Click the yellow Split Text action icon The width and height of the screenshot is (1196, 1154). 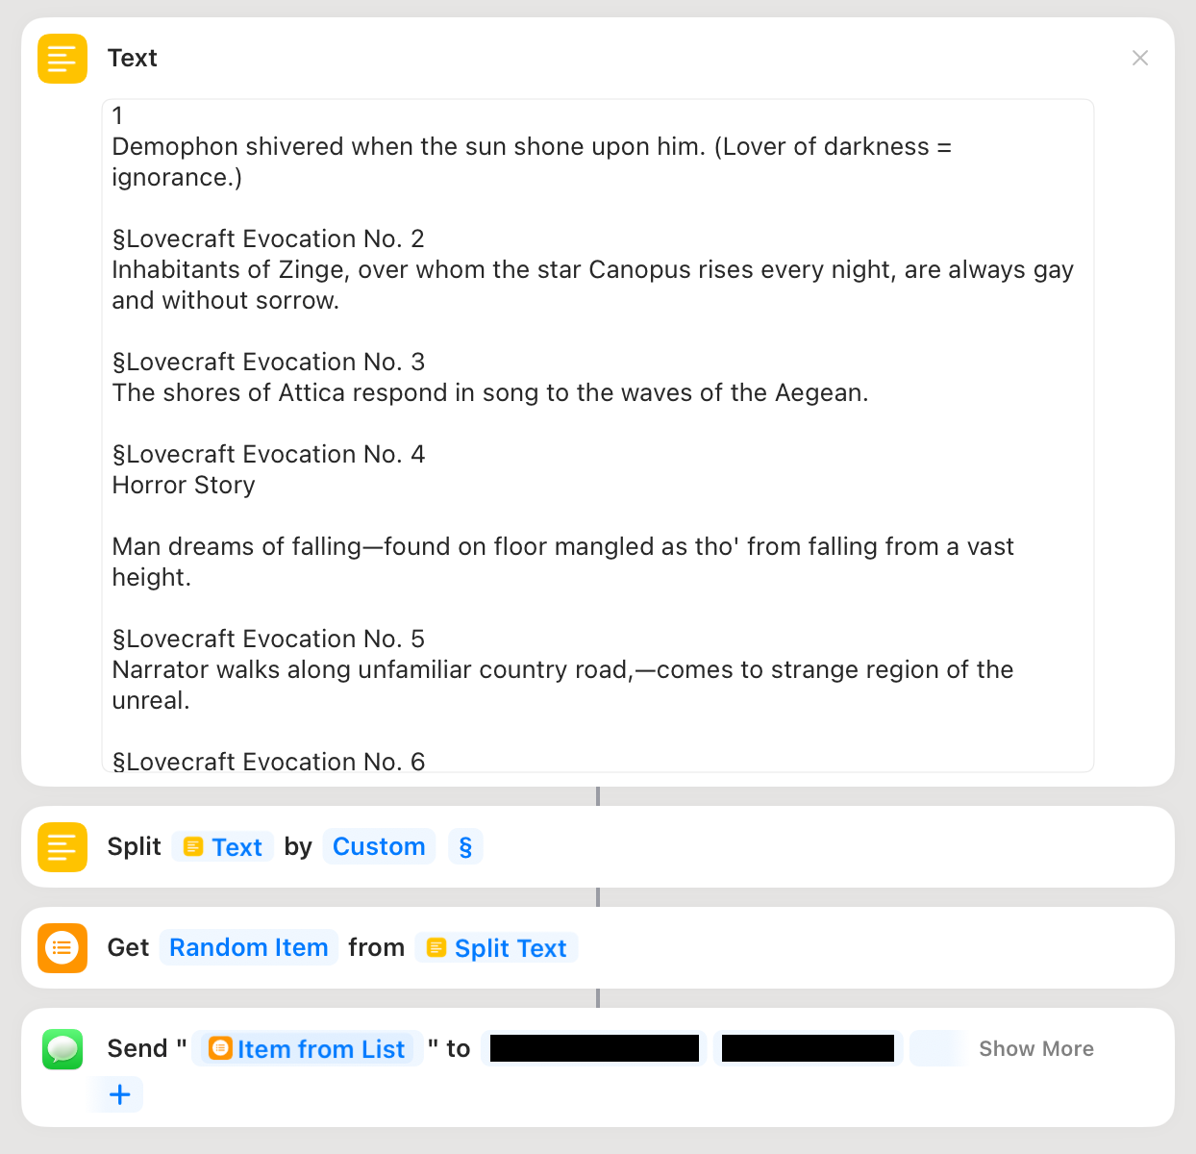[x=62, y=847]
